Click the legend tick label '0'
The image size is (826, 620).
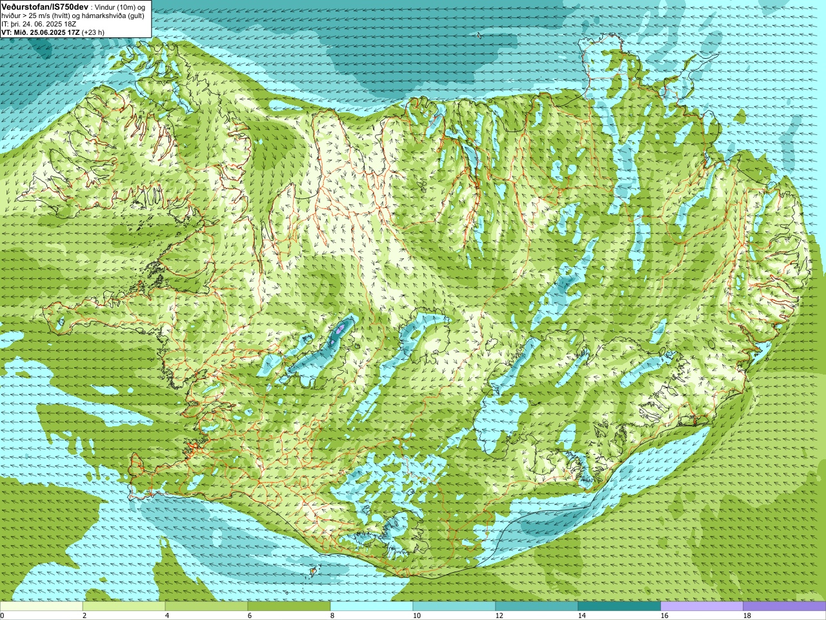[2, 615]
